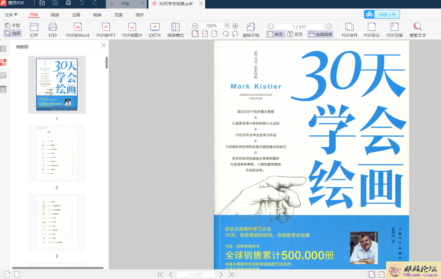441x279 pixels.
Task: Toggle bottom status bar 1:1 view
Action: coord(372,274)
